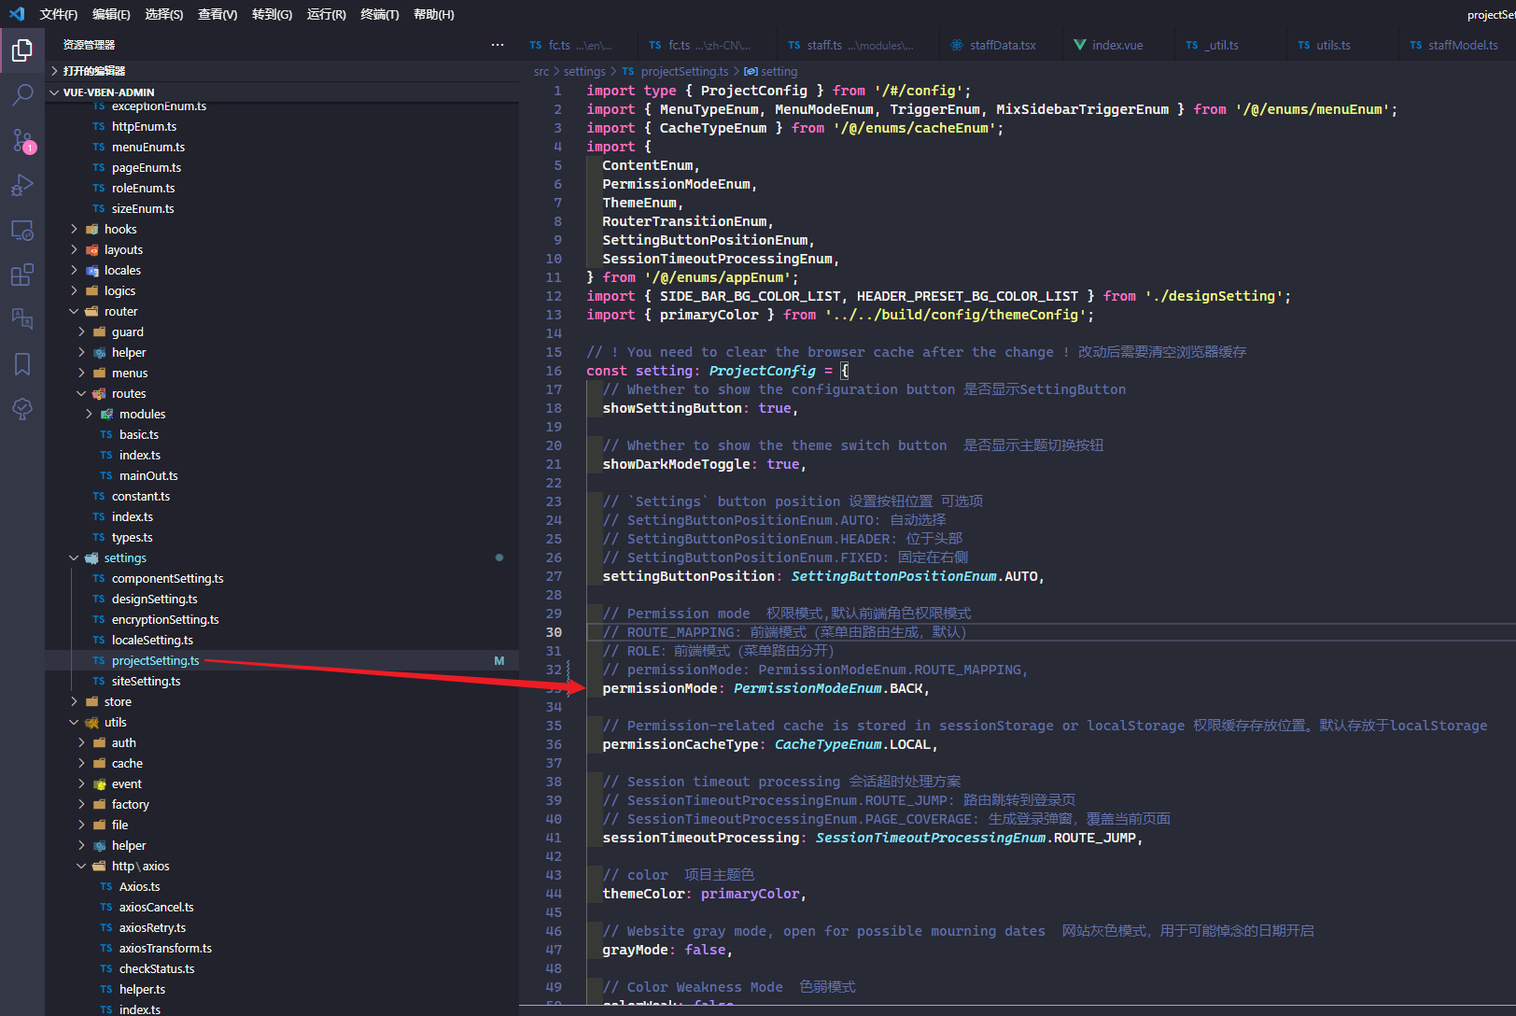
Task: Expand the modules folder
Action: (x=282, y=414)
